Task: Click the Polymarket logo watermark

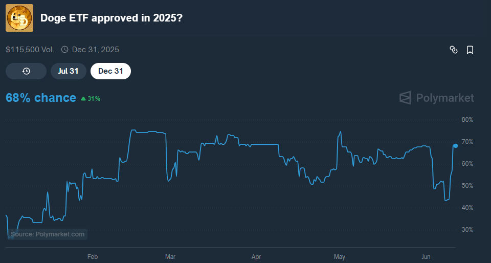Action: 436,98
